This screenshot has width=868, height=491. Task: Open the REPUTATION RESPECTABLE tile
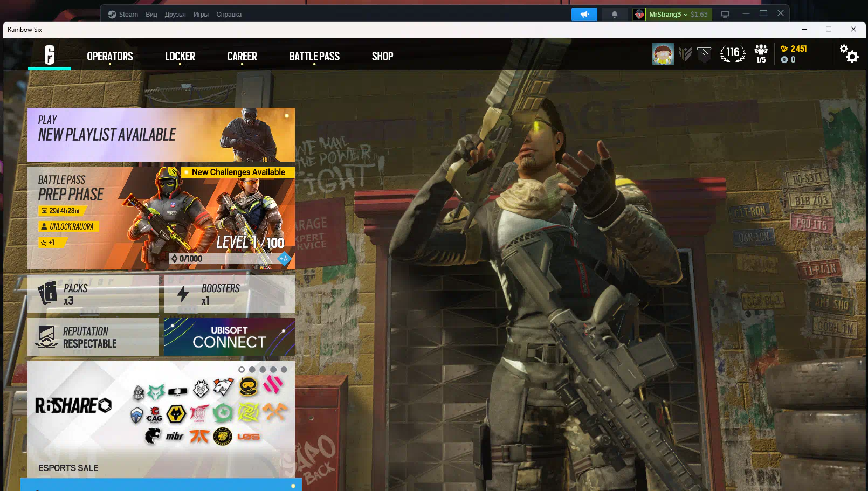coord(93,337)
